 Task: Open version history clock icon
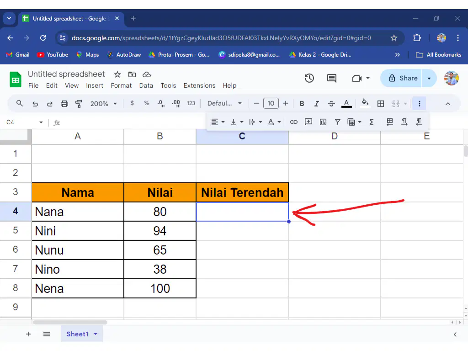click(x=309, y=78)
